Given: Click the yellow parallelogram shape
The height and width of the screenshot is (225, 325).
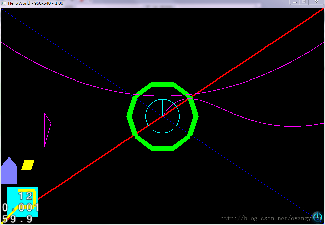Looking at the screenshot, I should coord(28,165).
